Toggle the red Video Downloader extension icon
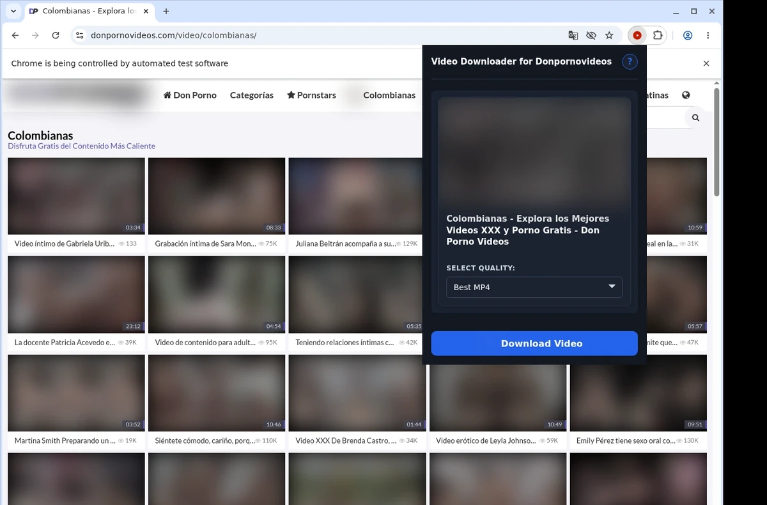Screen dimensions: 767x505 (637, 35)
